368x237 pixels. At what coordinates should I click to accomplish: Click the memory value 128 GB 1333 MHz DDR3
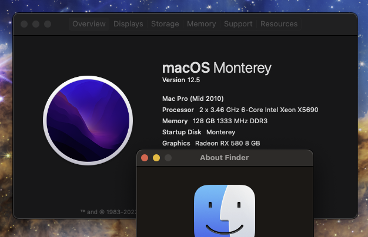coord(230,121)
